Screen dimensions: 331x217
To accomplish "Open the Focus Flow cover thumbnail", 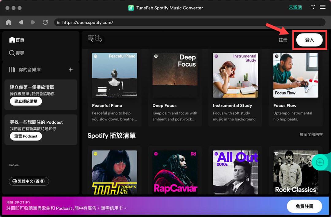I will click(296, 75).
